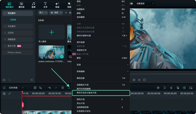
Task: Choose 语音转文字 speech to text
Action: (x=101, y=50)
